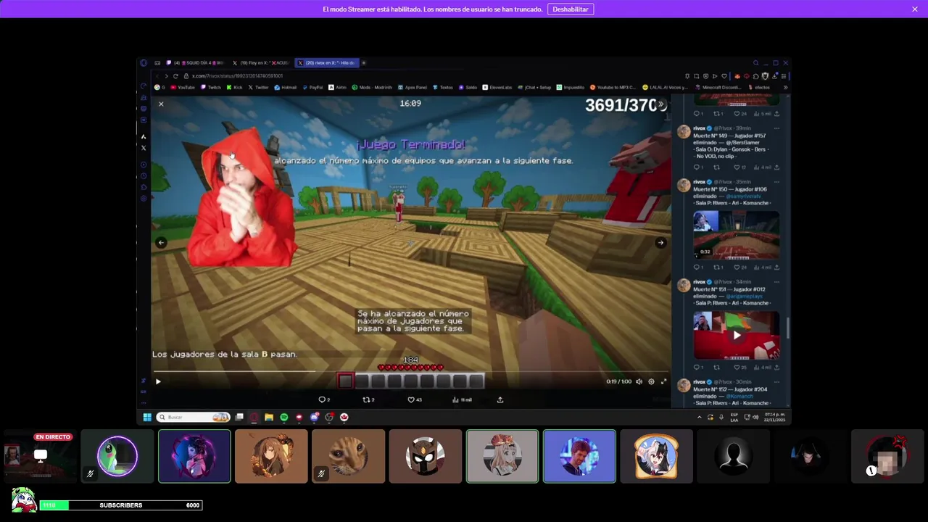Click the SUBSCRIBERS goal progress bar
The image size is (928, 522).
click(x=121, y=505)
